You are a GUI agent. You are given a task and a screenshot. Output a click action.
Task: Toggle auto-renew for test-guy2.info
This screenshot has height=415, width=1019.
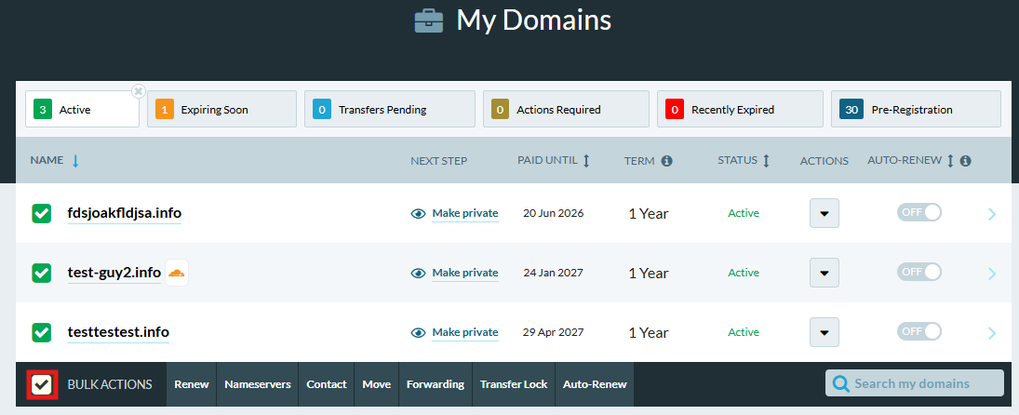click(919, 272)
